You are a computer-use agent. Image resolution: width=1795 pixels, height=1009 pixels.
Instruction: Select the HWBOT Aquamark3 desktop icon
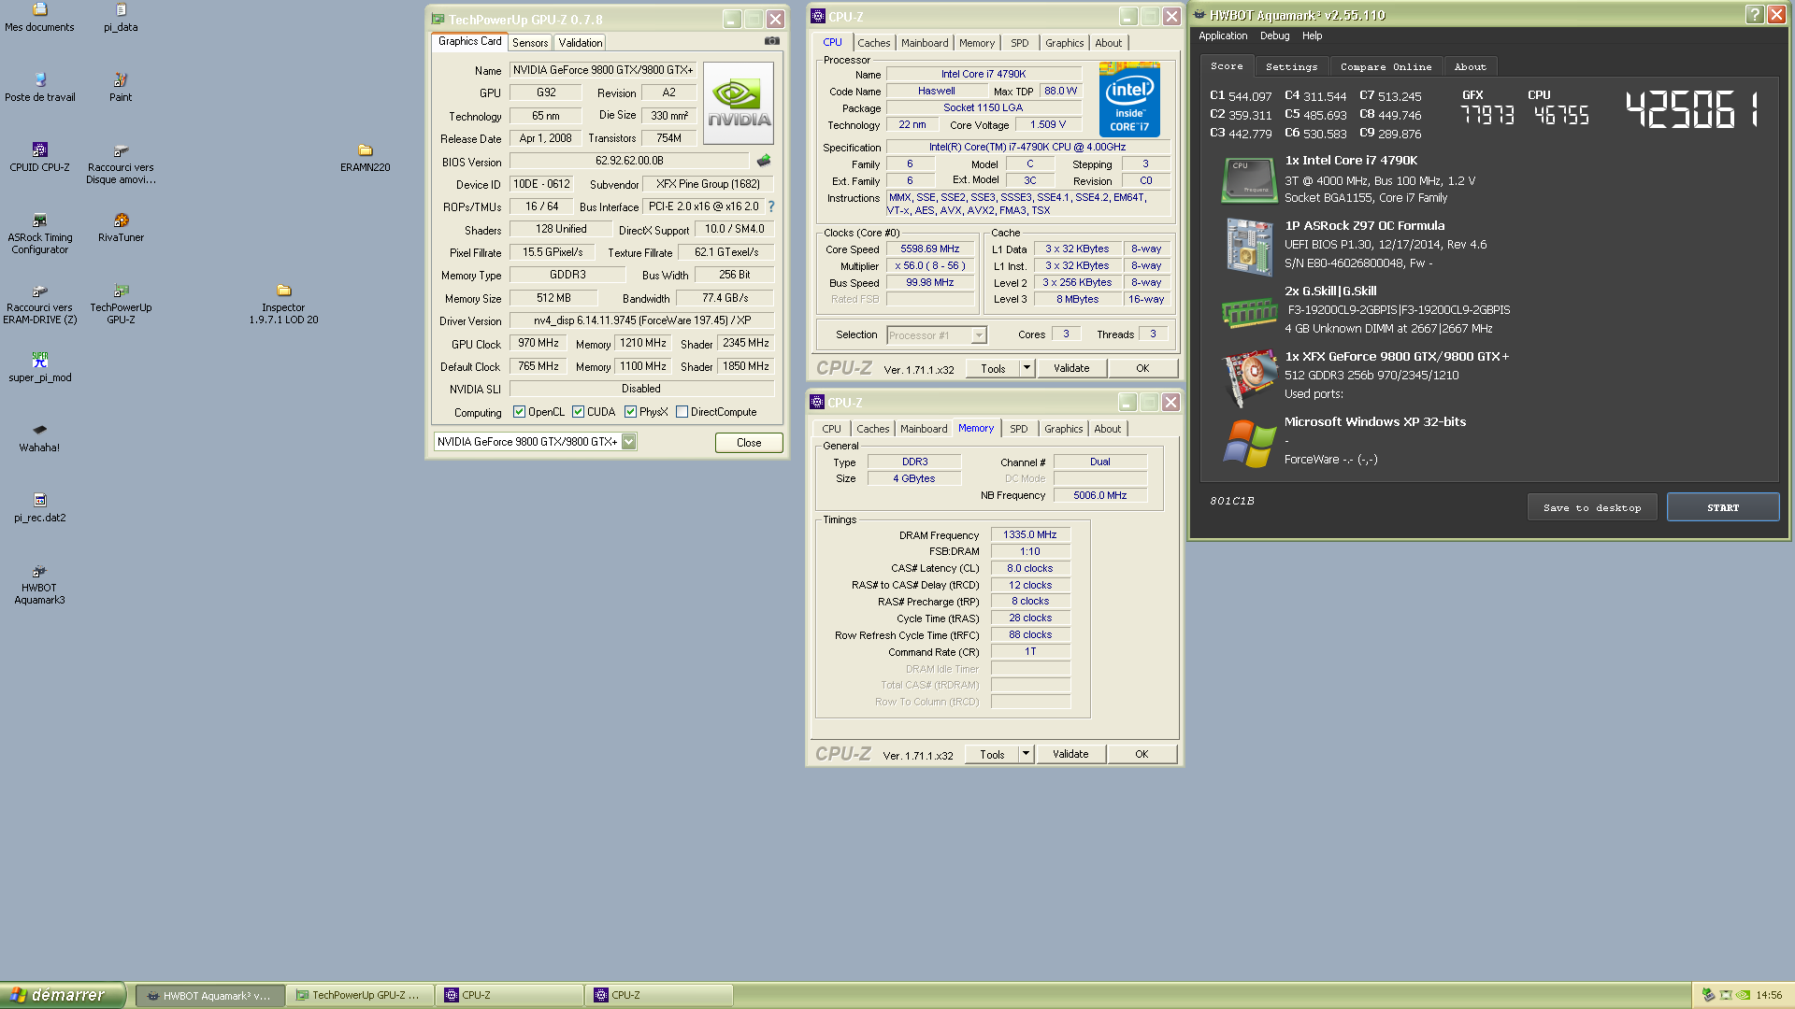[39, 585]
